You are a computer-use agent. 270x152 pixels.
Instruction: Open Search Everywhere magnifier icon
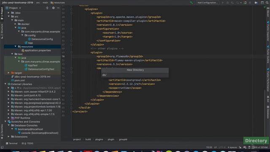[x=267, y=3]
